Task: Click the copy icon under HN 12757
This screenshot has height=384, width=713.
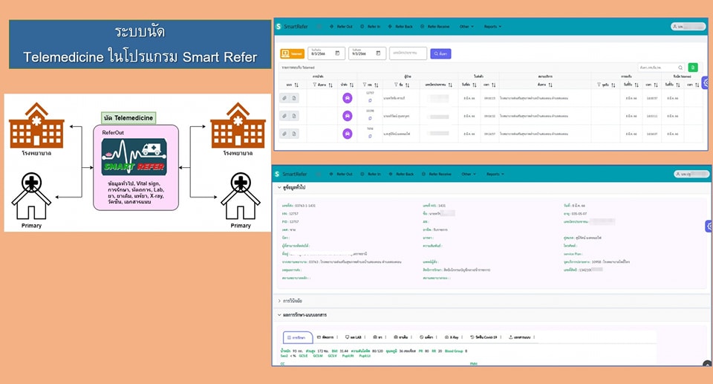Action: (370, 100)
